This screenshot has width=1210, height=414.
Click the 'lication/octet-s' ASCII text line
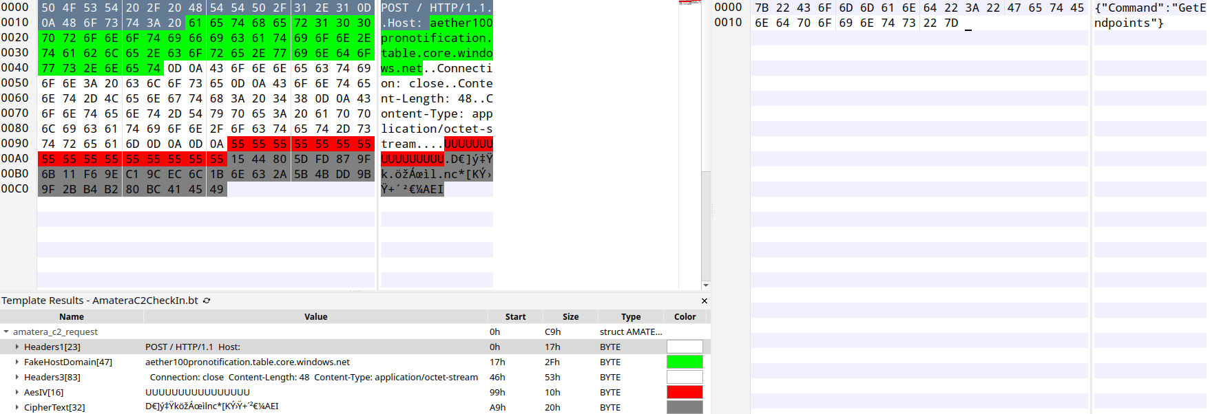tap(437, 129)
